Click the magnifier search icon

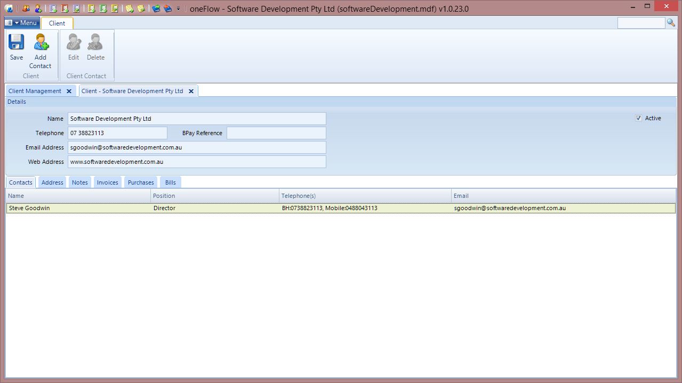671,22
